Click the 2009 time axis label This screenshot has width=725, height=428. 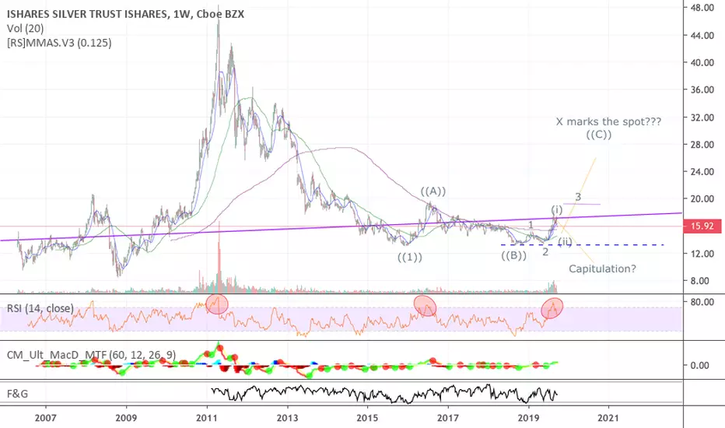click(x=126, y=419)
